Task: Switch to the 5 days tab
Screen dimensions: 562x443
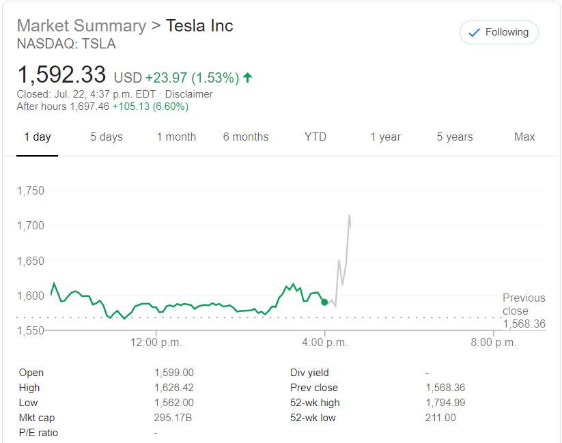Action: click(107, 137)
